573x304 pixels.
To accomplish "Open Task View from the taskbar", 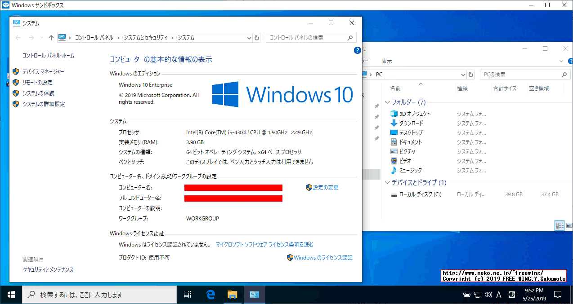I will click(x=188, y=295).
